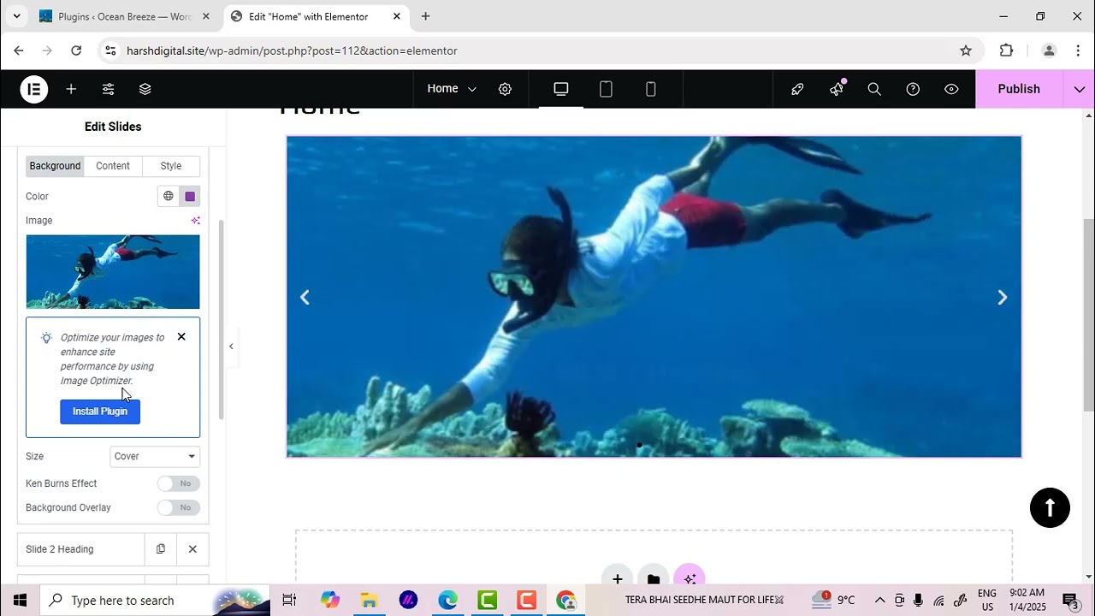Screen dimensions: 1095x616
Task: Choose the slide background image thumbnail
Action: pos(113,271)
